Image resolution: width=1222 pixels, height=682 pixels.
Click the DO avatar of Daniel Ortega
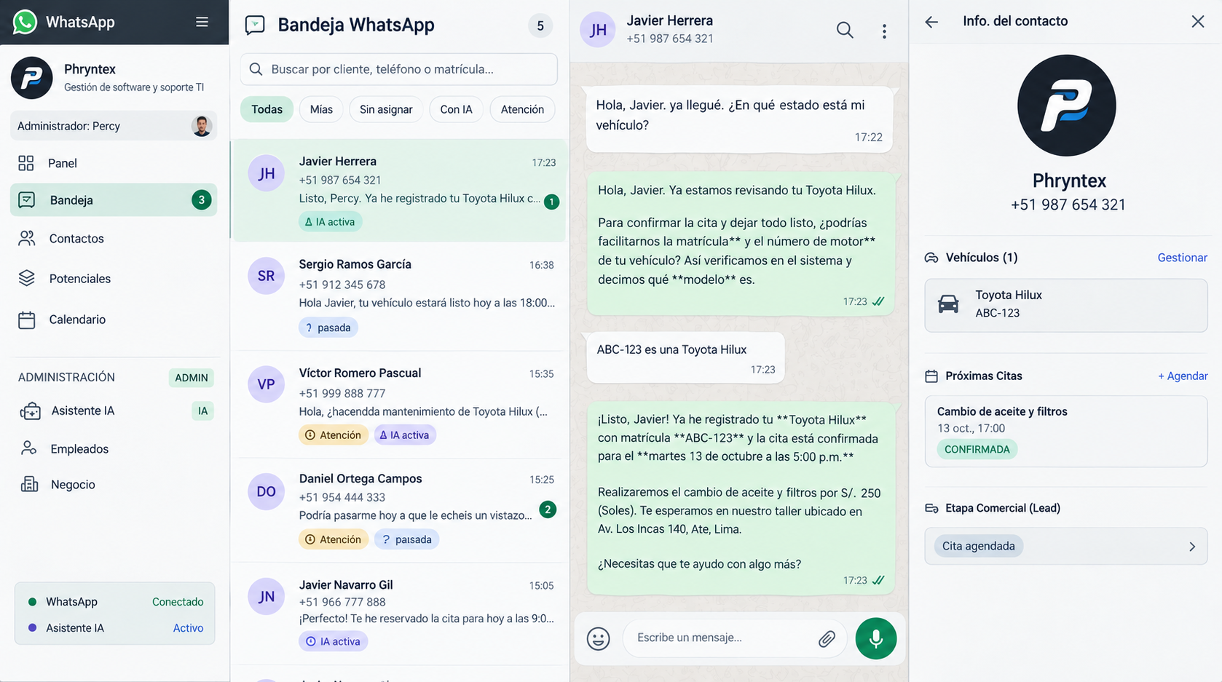pyautogui.click(x=266, y=491)
